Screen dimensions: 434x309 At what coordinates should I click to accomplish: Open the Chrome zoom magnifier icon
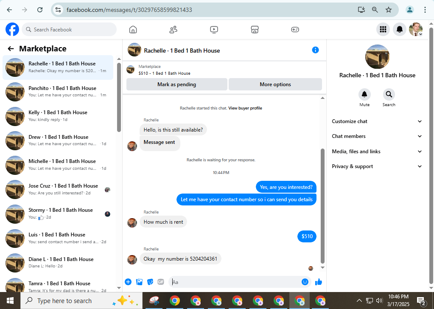[x=375, y=10]
